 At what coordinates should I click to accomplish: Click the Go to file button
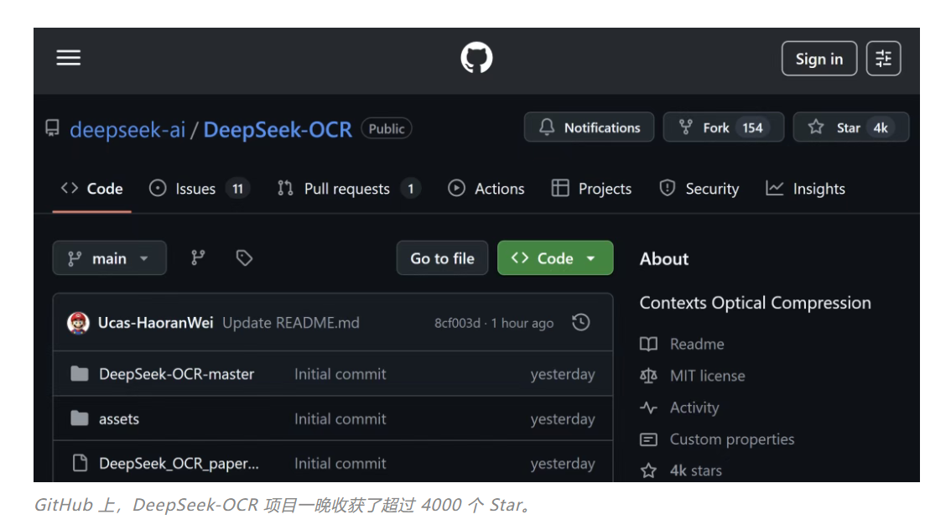[x=442, y=258]
